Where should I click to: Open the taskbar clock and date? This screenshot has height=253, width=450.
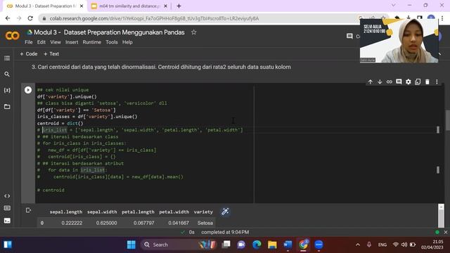coord(432,245)
